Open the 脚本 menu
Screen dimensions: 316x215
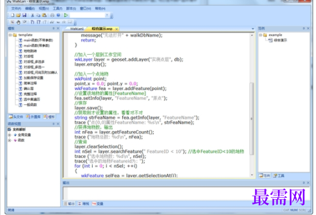click(x=71, y=9)
